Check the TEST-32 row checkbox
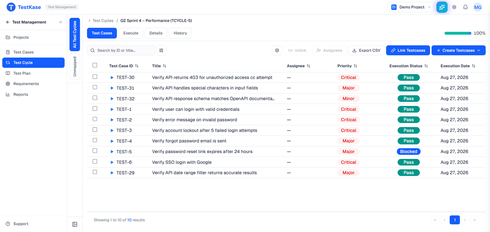 [95, 98]
